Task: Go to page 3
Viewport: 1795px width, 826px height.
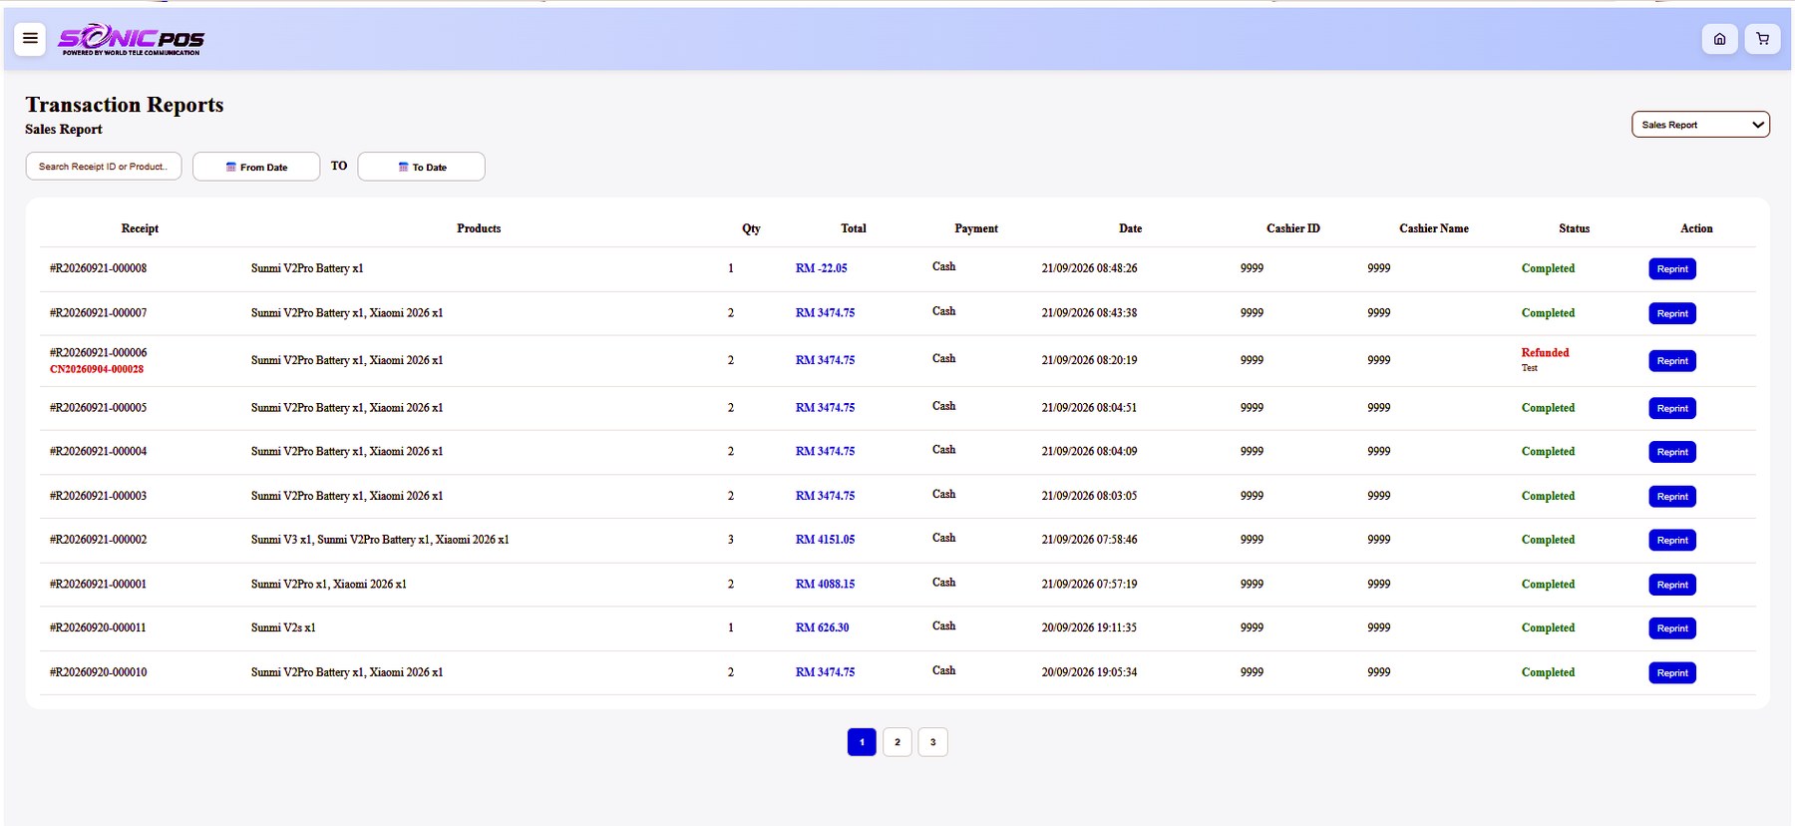Action: coord(933,742)
